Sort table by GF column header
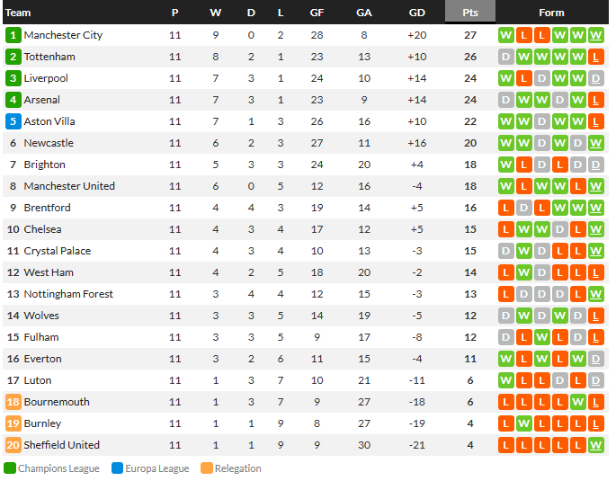616x481 pixels. [x=317, y=13]
